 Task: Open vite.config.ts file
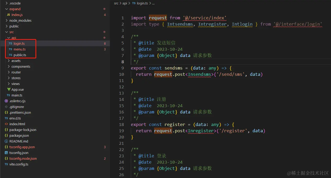coord(19,164)
